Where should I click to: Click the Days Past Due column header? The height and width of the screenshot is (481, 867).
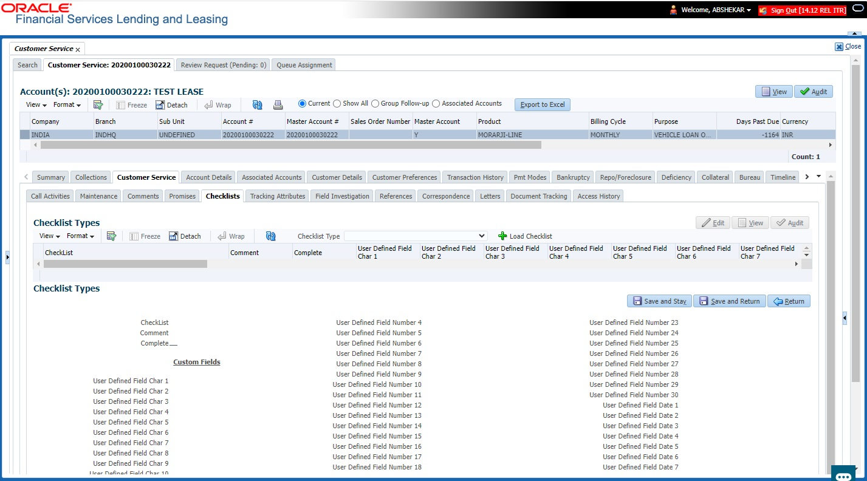(748, 121)
